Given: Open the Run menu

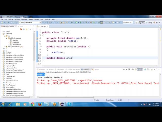Looking at the screenshot, I should (42, 19).
